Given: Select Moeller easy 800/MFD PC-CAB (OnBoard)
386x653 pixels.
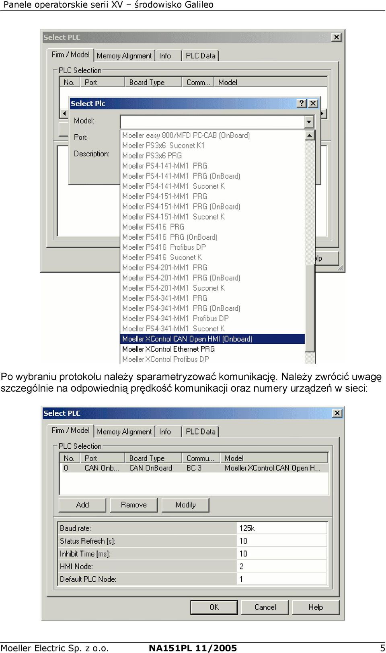Looking at the screenshot, I should (213, 136).
